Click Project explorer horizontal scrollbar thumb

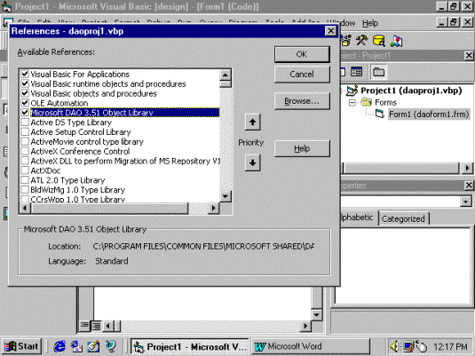401,168
